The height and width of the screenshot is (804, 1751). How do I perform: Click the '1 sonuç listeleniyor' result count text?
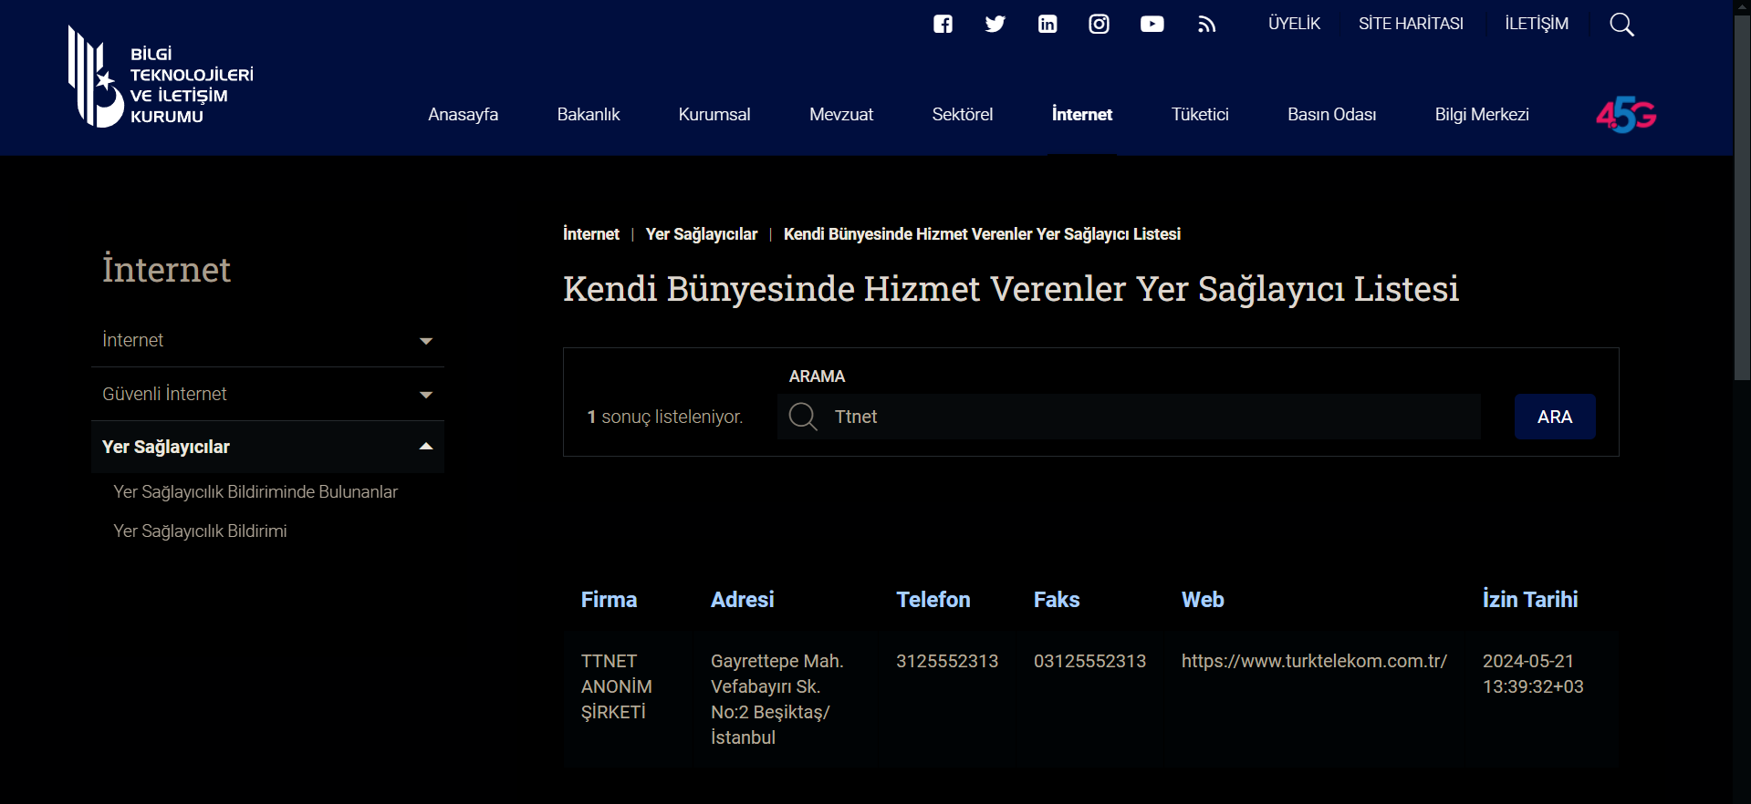tap(665, 417)
